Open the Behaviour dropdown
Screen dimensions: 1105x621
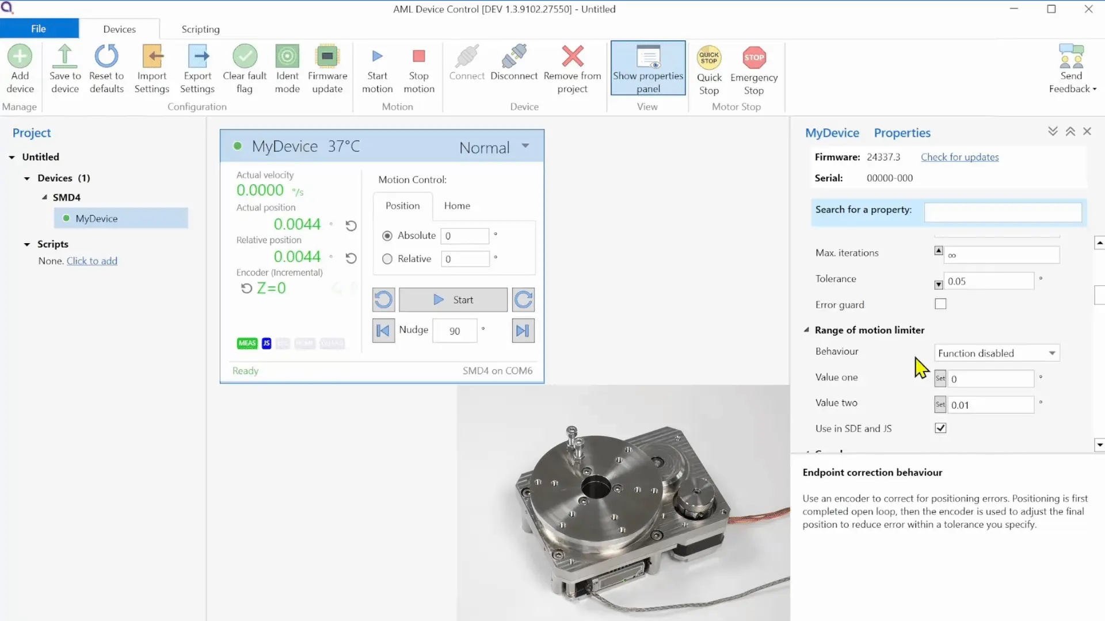coord(997,353)
